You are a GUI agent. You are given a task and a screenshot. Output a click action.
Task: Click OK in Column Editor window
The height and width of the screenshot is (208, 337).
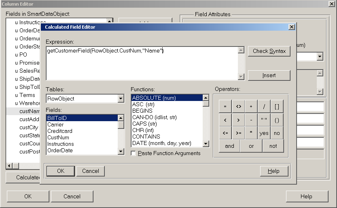click(x=28, y=196)
